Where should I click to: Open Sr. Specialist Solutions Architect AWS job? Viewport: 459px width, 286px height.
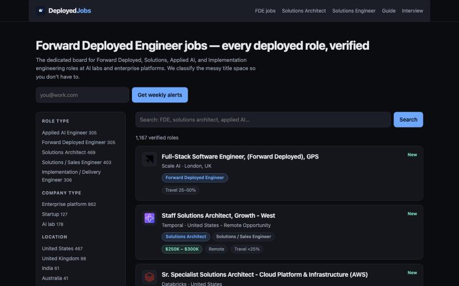(x=264, y=275)
